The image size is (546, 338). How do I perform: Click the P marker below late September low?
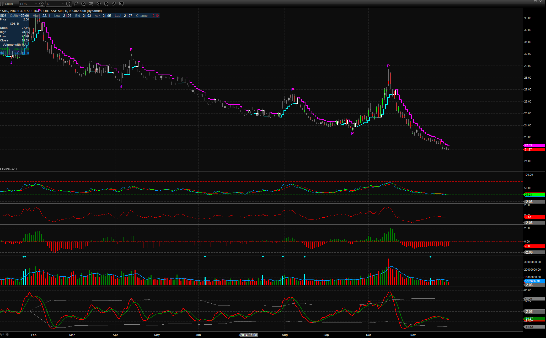352,133
